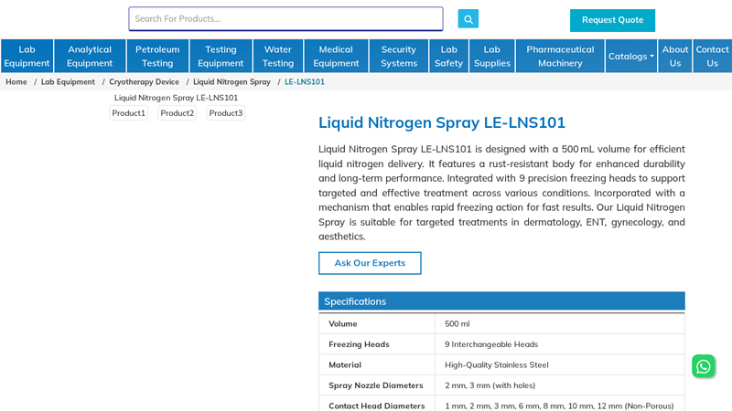Screen dimensions: 732x411
Task: Click Contact Head Diameters row label
Action: pyautogui.click(x=376, y=406)
